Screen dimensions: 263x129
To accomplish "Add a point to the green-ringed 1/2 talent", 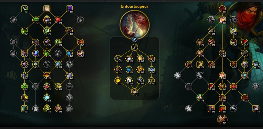I will 200,98.
